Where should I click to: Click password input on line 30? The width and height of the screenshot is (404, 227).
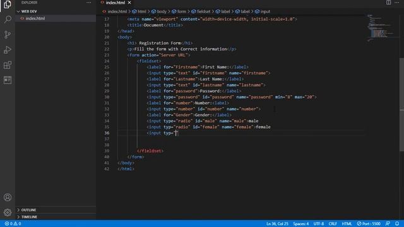coord(232,97)
